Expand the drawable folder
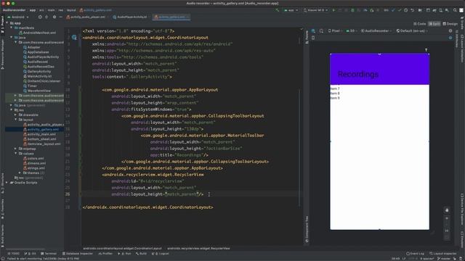465x261 pixels. (16, 115)
